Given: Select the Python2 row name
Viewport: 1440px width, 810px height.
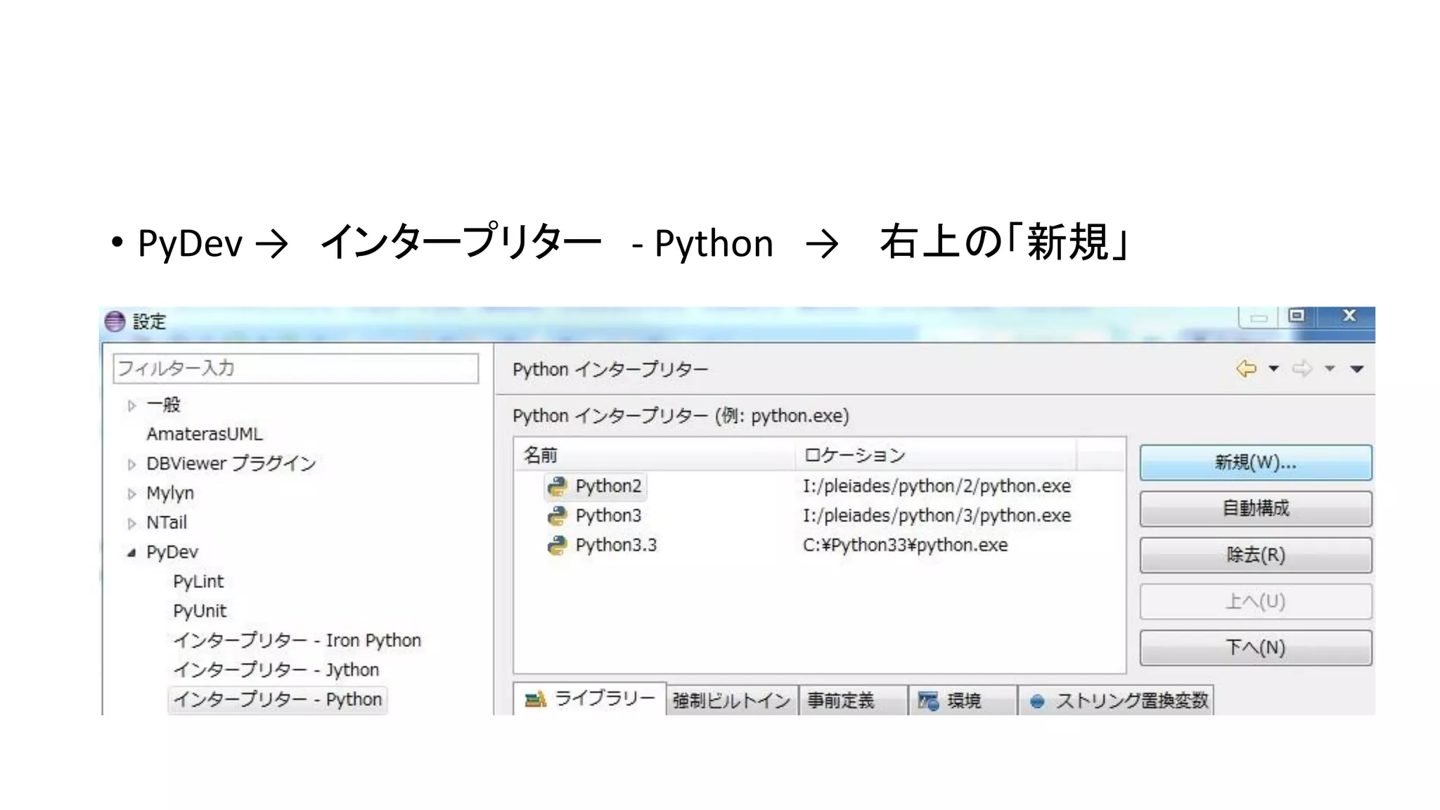Looking at the screenshot, I should [608, 487].
